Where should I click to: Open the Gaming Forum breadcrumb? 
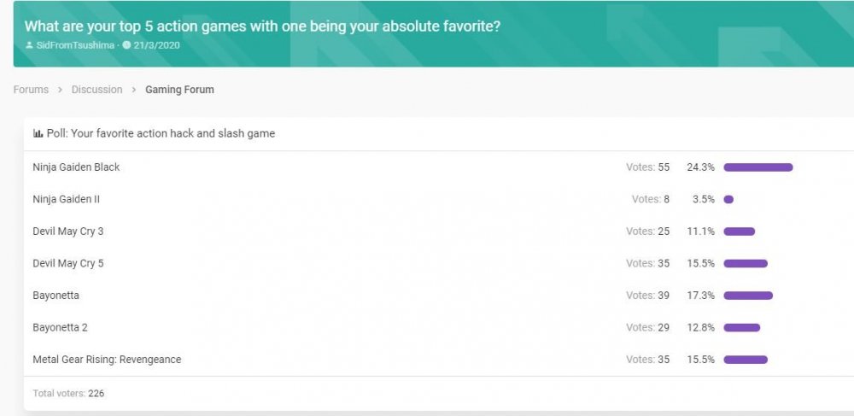[x=179, y=90]
